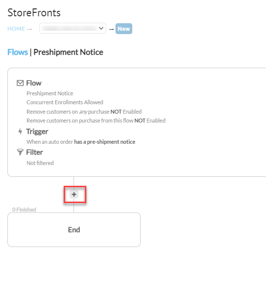Screen dimensions: 266x292
Task: Click Remove customers from this flow line
Action: (96, 121)
